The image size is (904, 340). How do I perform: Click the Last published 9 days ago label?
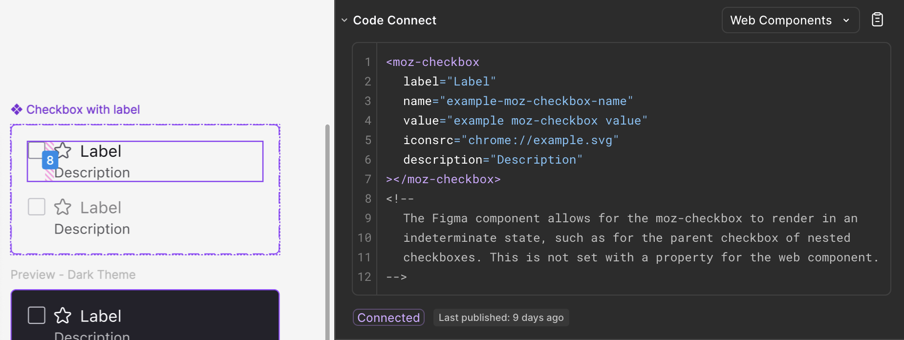(x=501, y=318)
